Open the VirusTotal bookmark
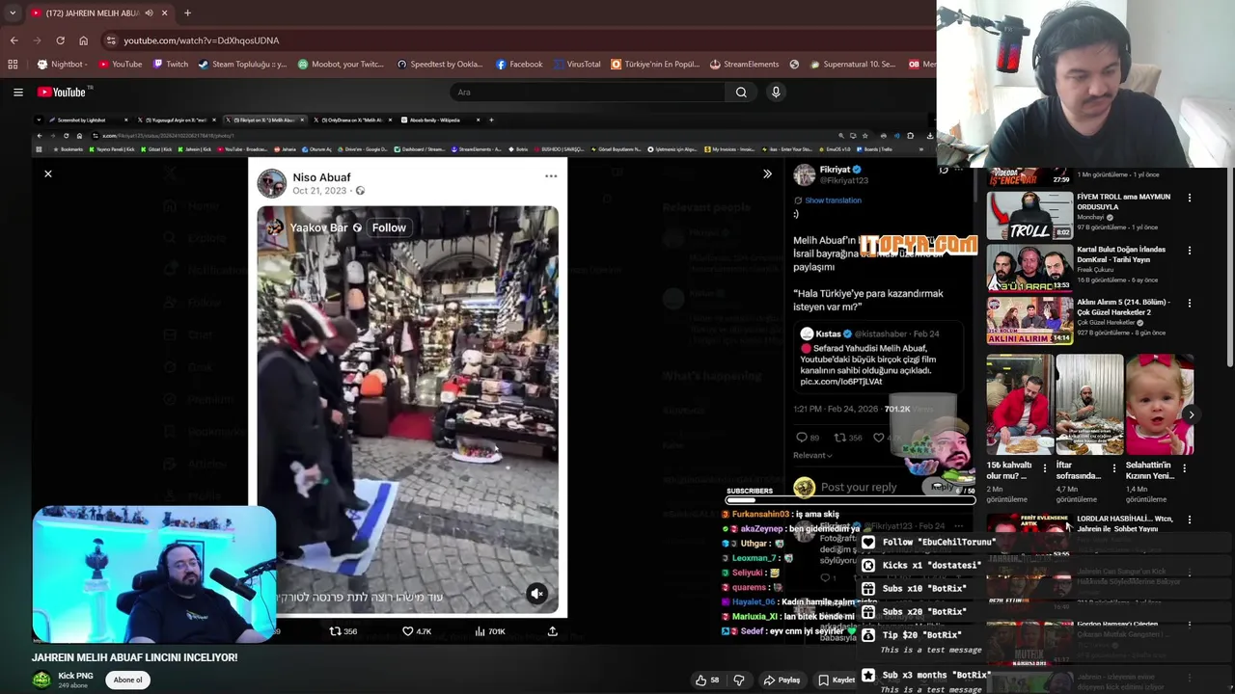1235x694 pixels. point(577,65)
